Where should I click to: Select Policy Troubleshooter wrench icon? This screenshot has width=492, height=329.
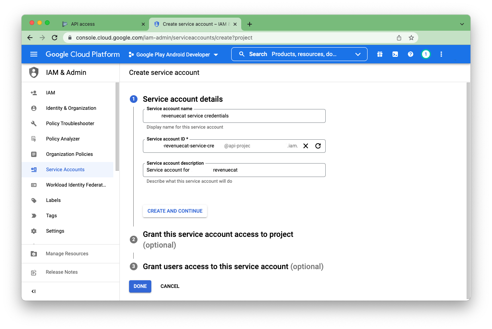point(35,123)
